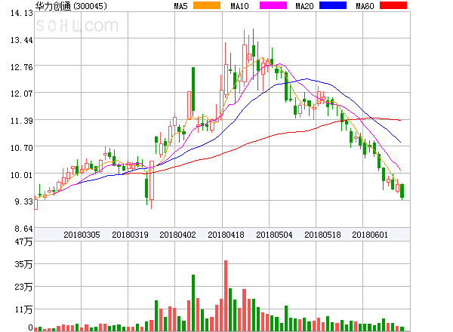Click the 47万 volume axis label
This screenshot has height=332, width=453.
[x=23, y=241]
